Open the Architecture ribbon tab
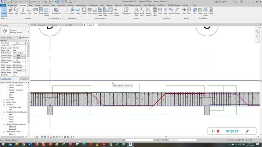Image resolution: width=262 pixels, height=147 pixels. click(12, 5)
